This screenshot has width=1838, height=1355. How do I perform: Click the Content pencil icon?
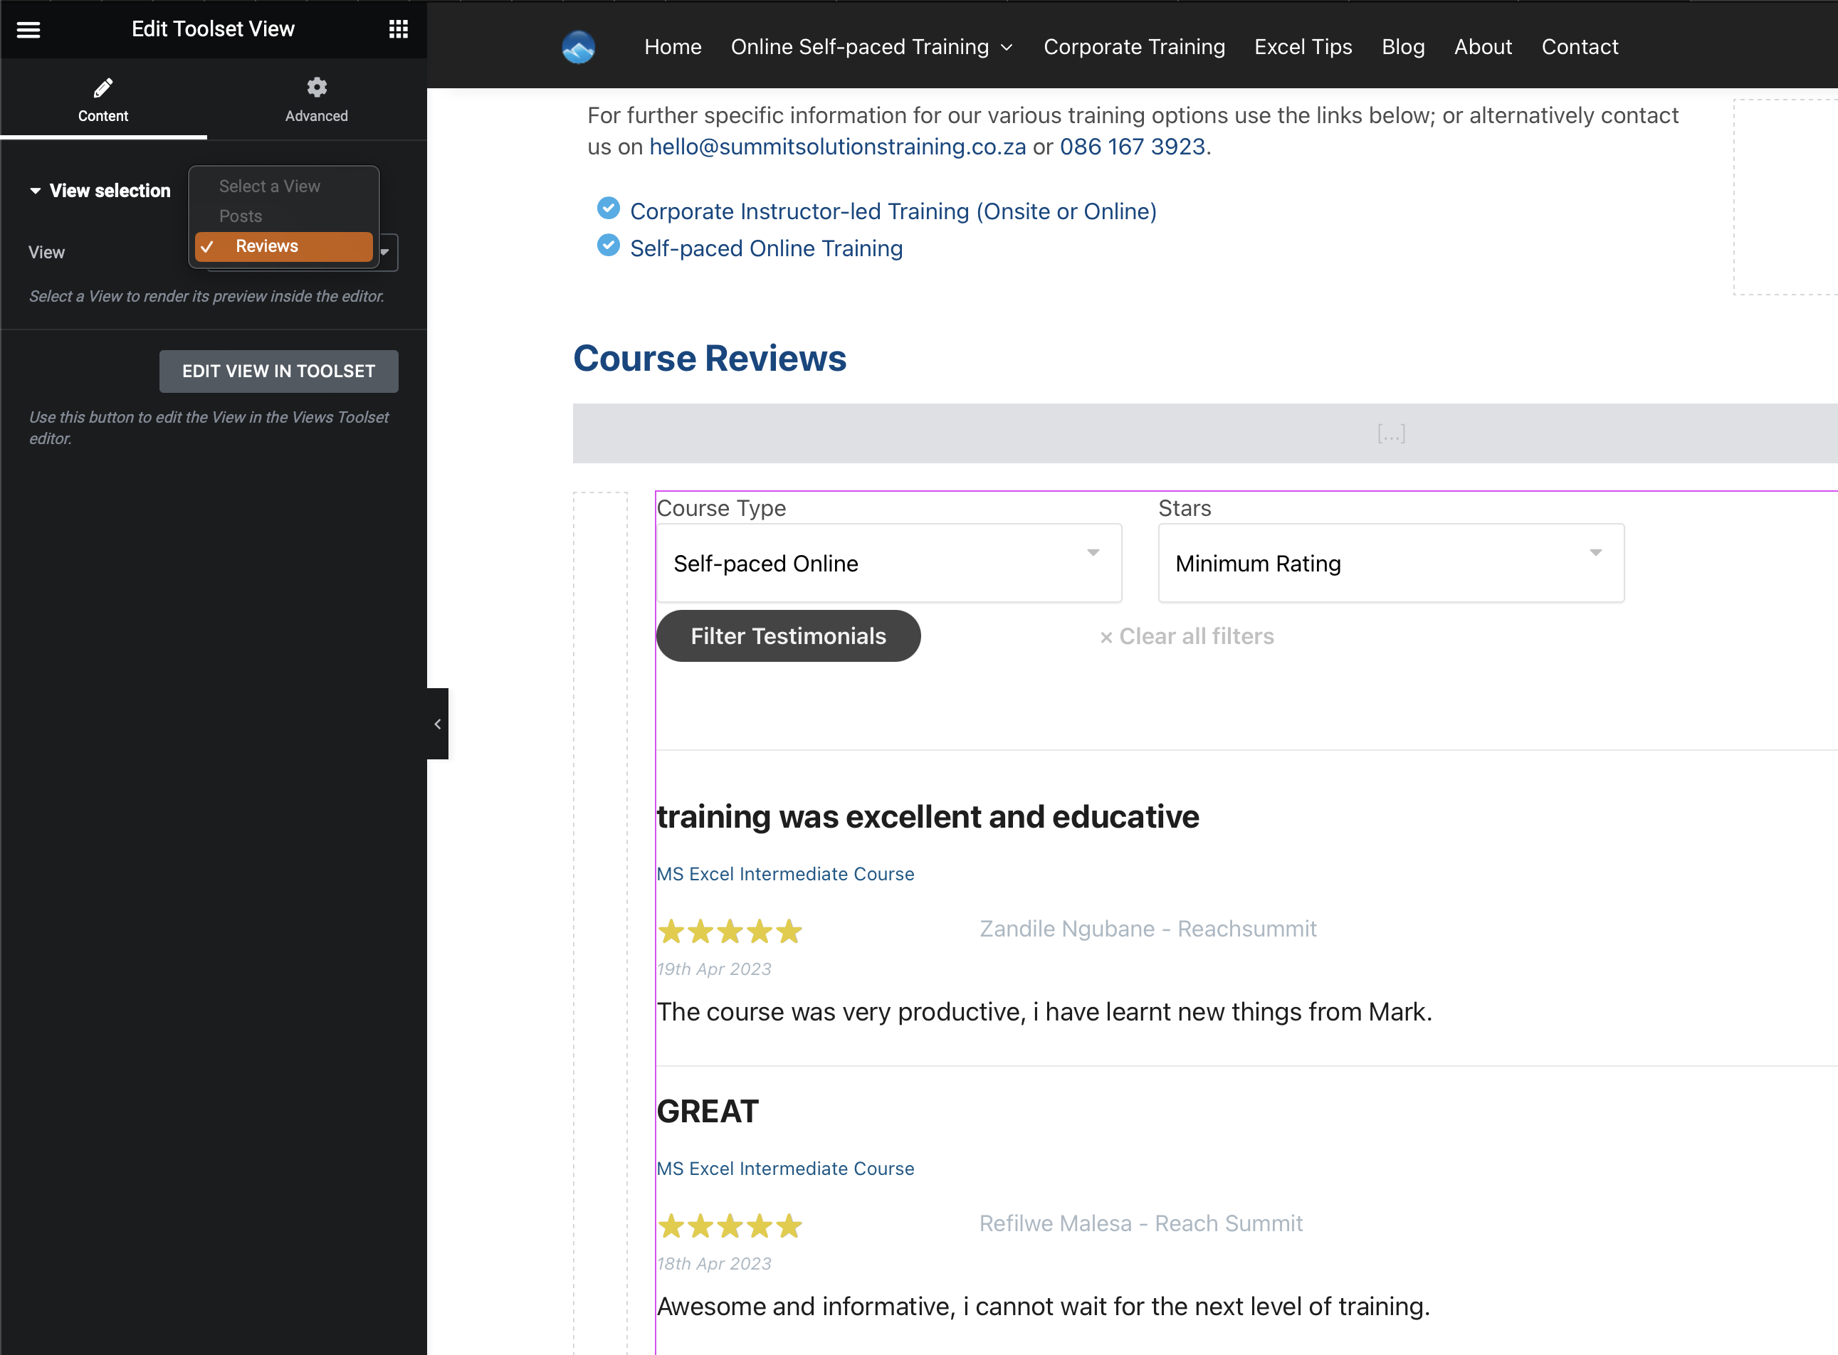pos(103,87)
